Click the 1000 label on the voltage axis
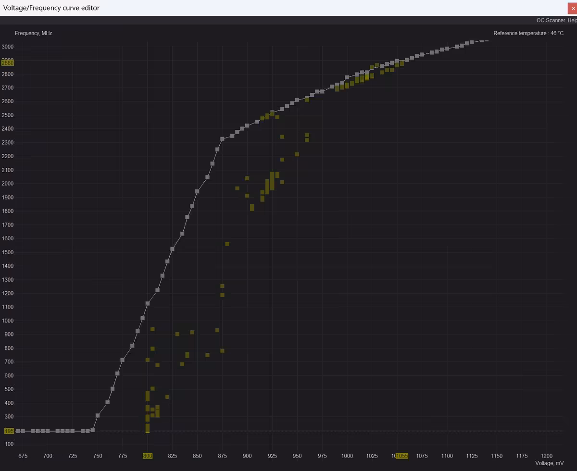 point(347,456)
